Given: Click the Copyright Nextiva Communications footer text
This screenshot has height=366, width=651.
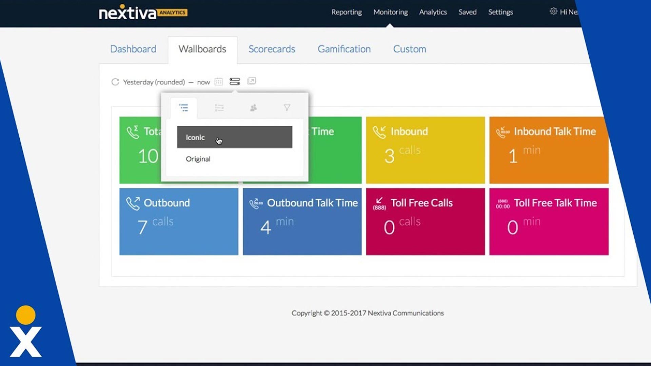Looking at the screenshot, I should (368, 313).
